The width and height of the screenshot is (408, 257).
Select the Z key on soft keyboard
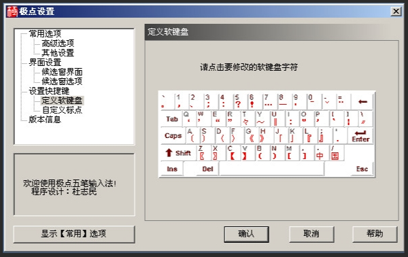pos(204,153)
